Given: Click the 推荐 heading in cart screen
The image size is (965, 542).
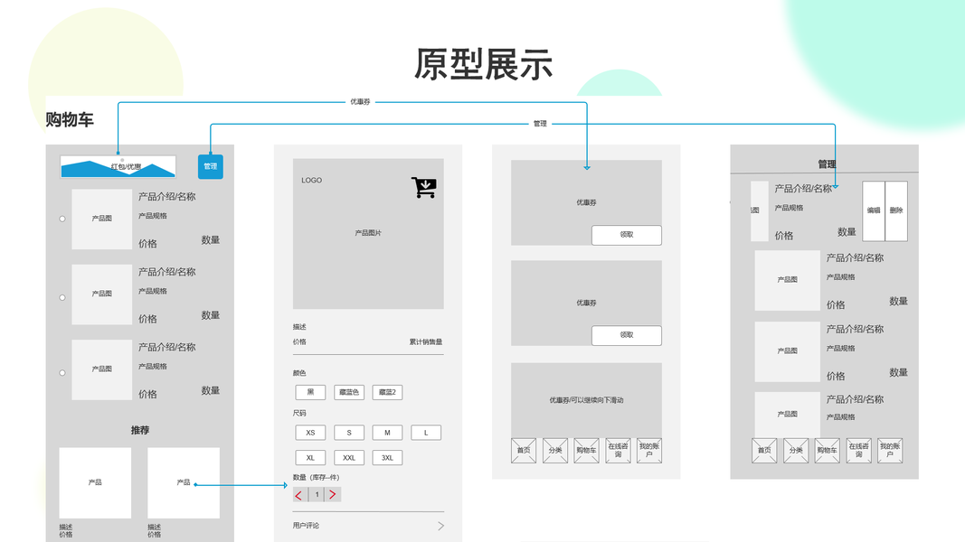Looking at the screenshot, I should coord(139,430).
